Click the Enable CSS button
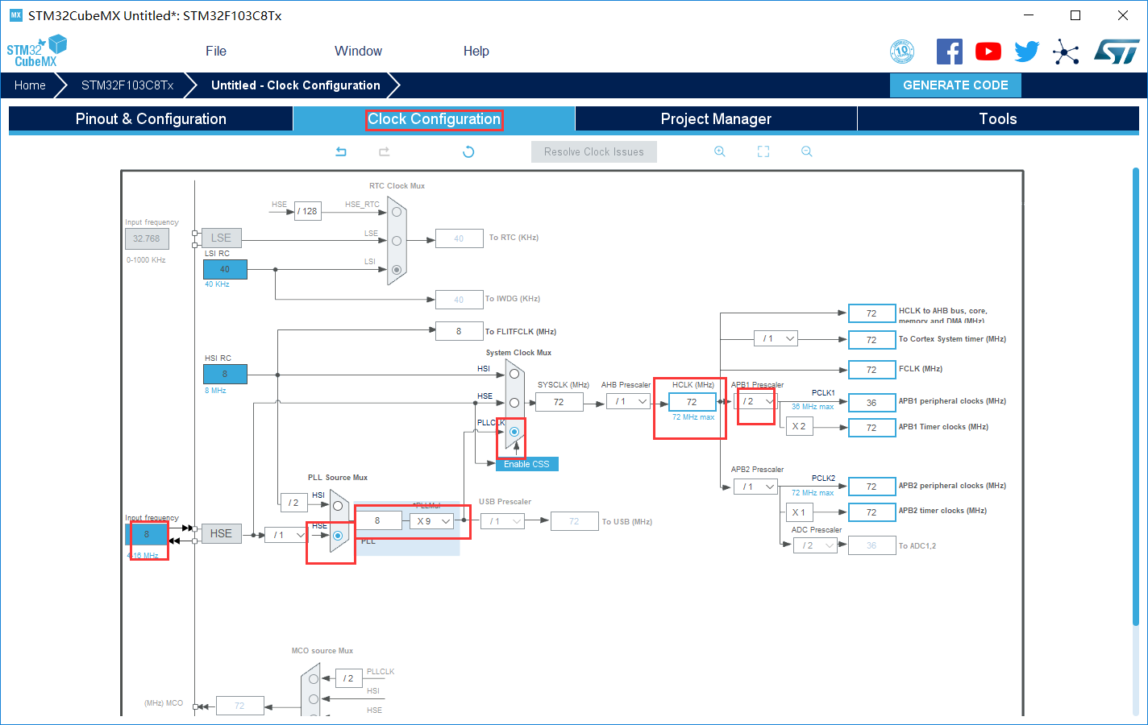This screenshot has height=725, width=1148. [526, 464]
